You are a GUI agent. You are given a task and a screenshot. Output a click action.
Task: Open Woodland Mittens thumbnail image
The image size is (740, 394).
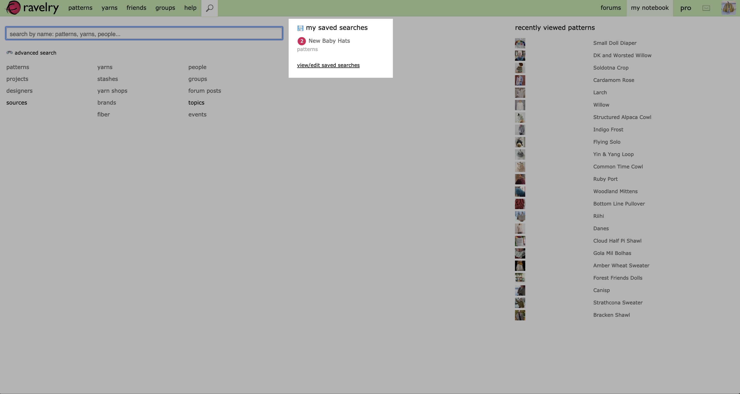pos(520,191)
